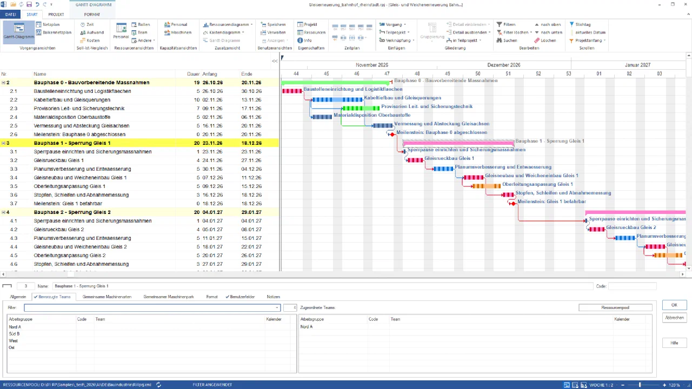Viewport: 692px width, 389px height.
Task: Open the large Personal resource view
Action: tap(121, 31)
